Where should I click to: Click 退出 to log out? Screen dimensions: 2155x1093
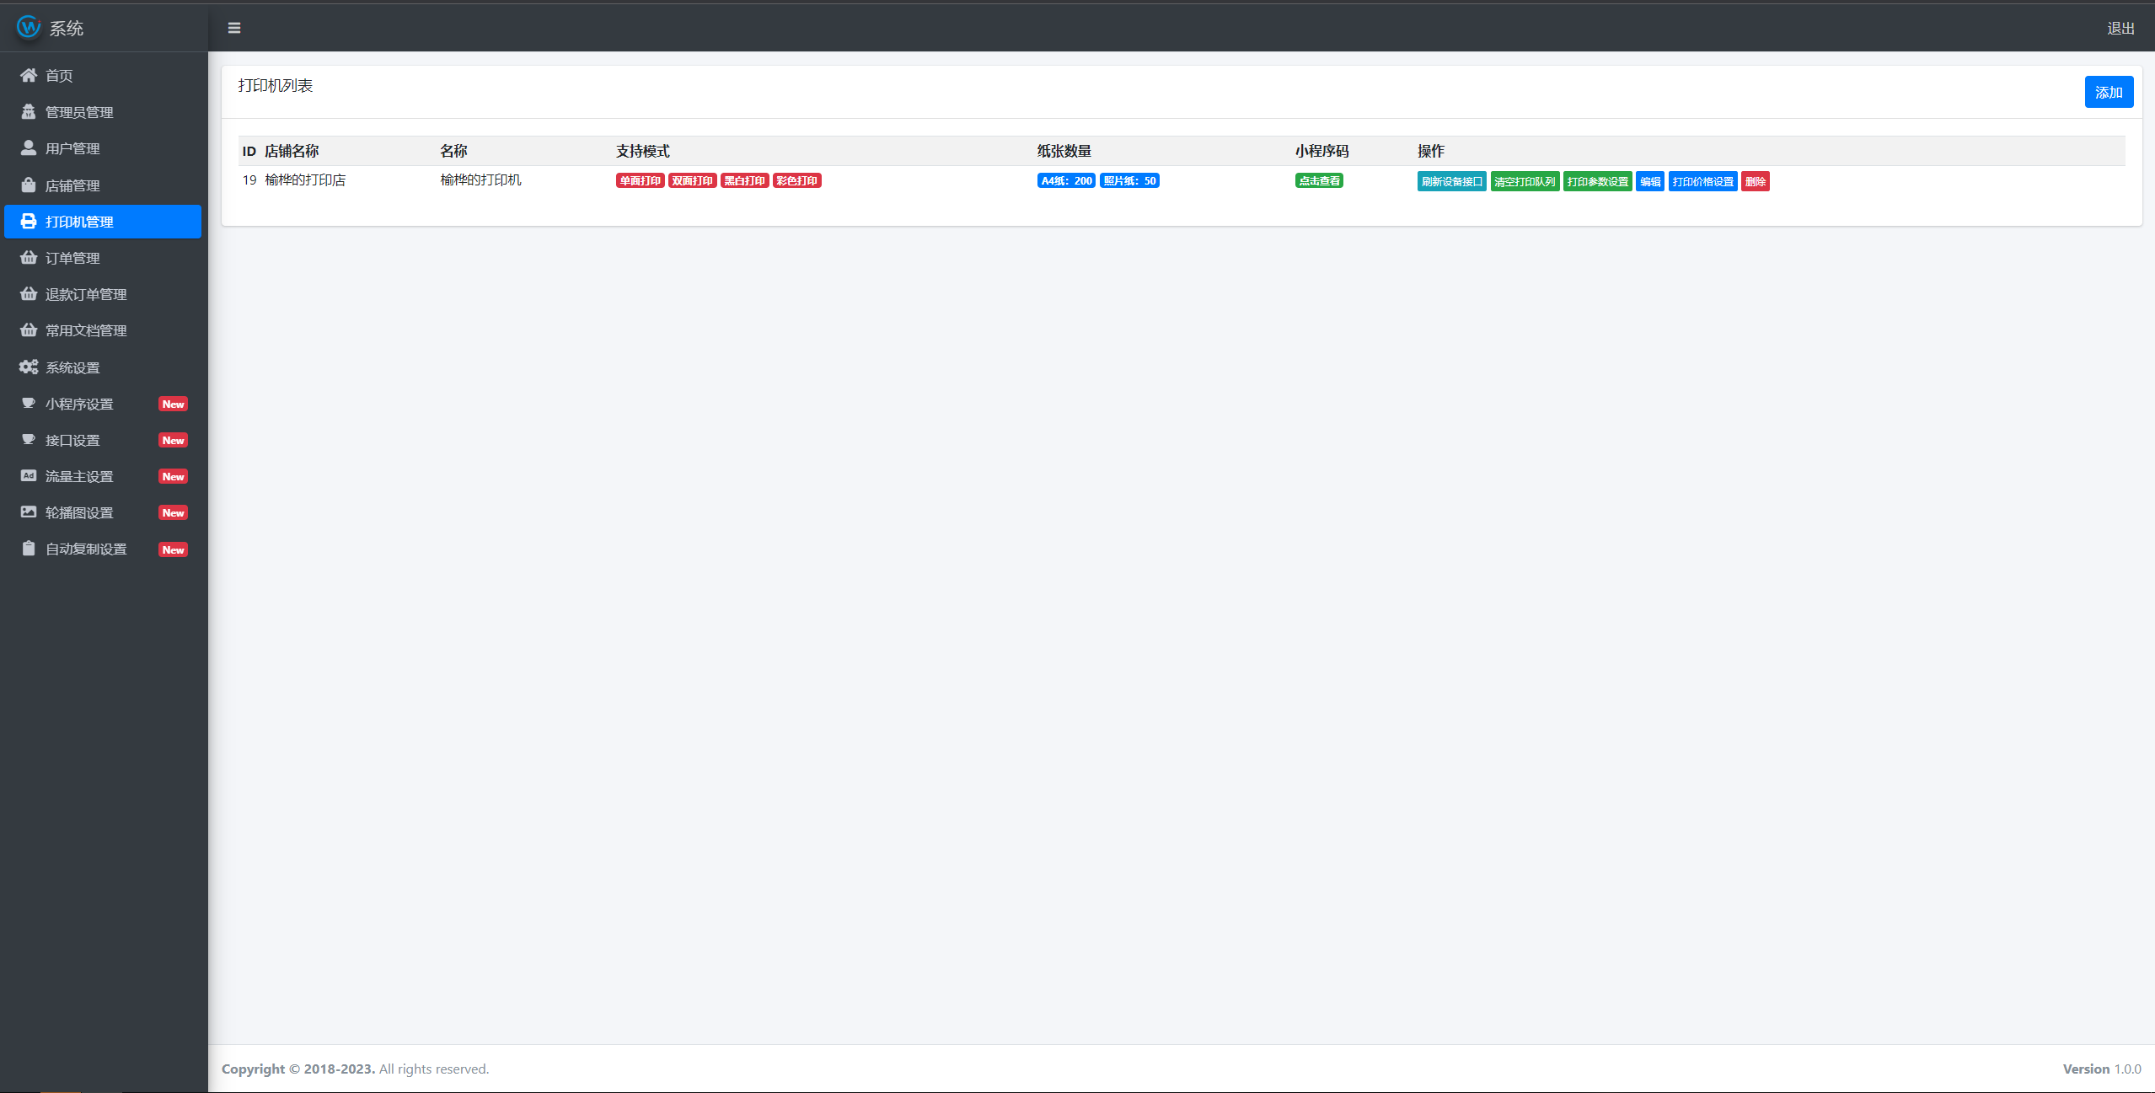(x=2120, y=28)
